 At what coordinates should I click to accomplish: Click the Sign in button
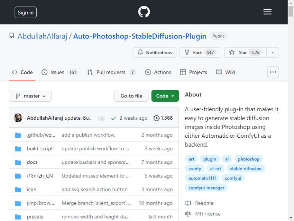tap(26, 12)
